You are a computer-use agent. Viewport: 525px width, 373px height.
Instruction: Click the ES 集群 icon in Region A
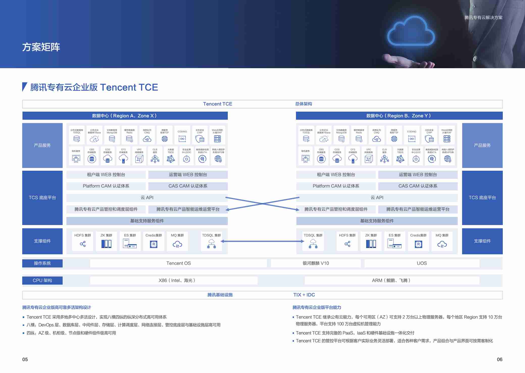click(130, 244)
